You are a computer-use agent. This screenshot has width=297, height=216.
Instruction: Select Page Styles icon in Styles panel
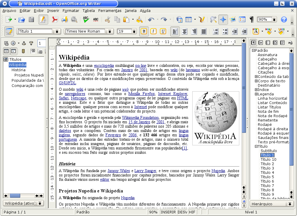tap(275, 43)
